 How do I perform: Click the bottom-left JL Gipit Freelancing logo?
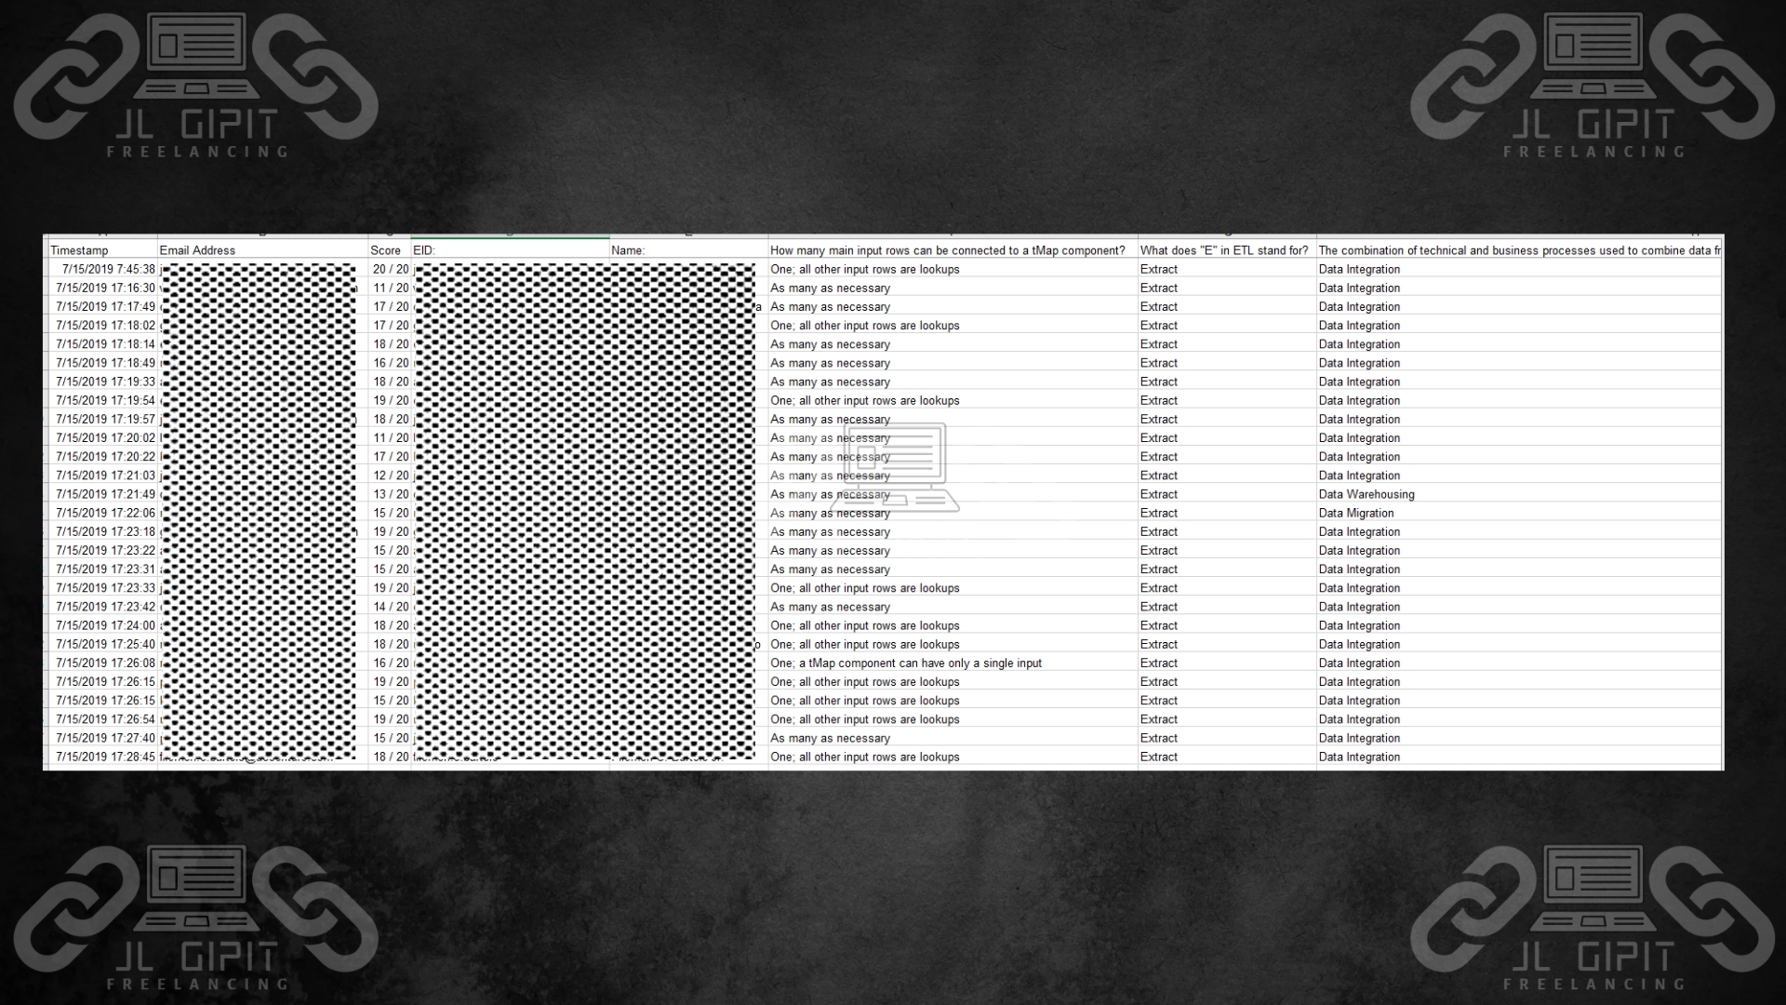(x=196, y=918)
